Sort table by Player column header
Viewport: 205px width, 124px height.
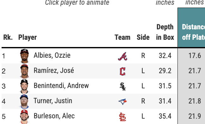[28, 38]
